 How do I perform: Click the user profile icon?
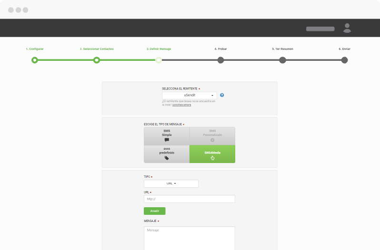(347, 28)
